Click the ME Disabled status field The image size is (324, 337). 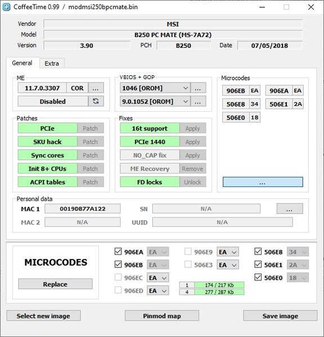[53, 101]
